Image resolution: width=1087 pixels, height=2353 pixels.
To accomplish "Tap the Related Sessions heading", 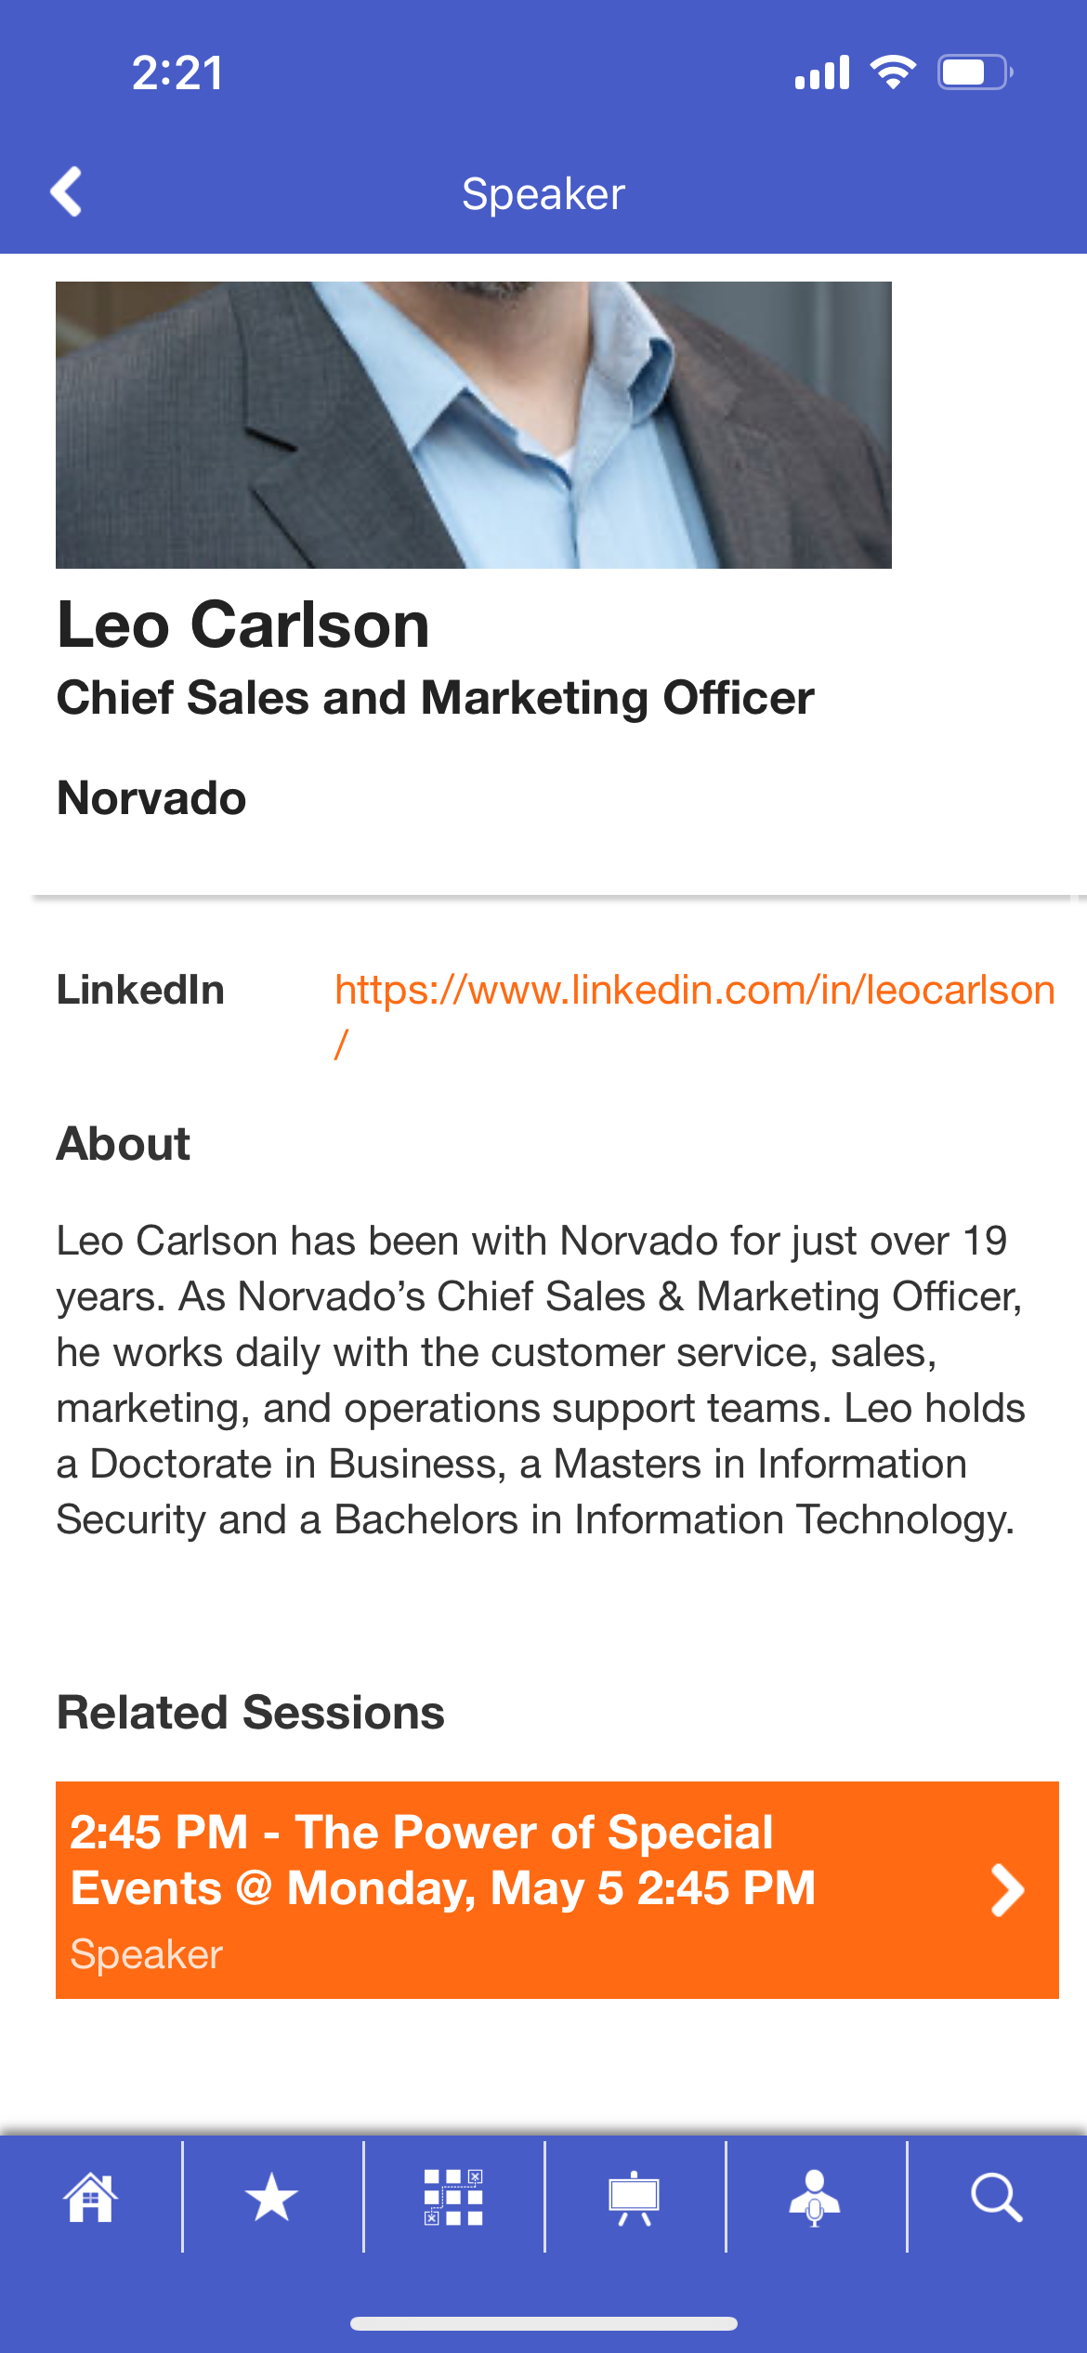I will click(251, 1713).
